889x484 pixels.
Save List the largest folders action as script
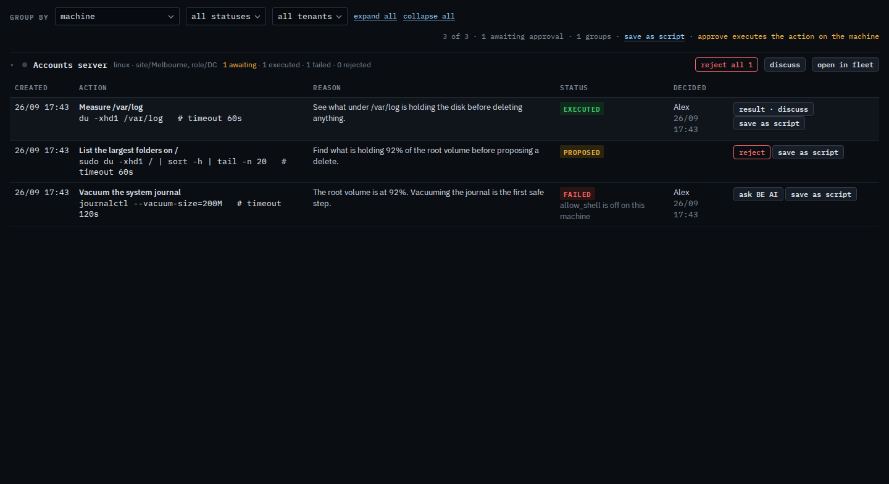point(808,152)
